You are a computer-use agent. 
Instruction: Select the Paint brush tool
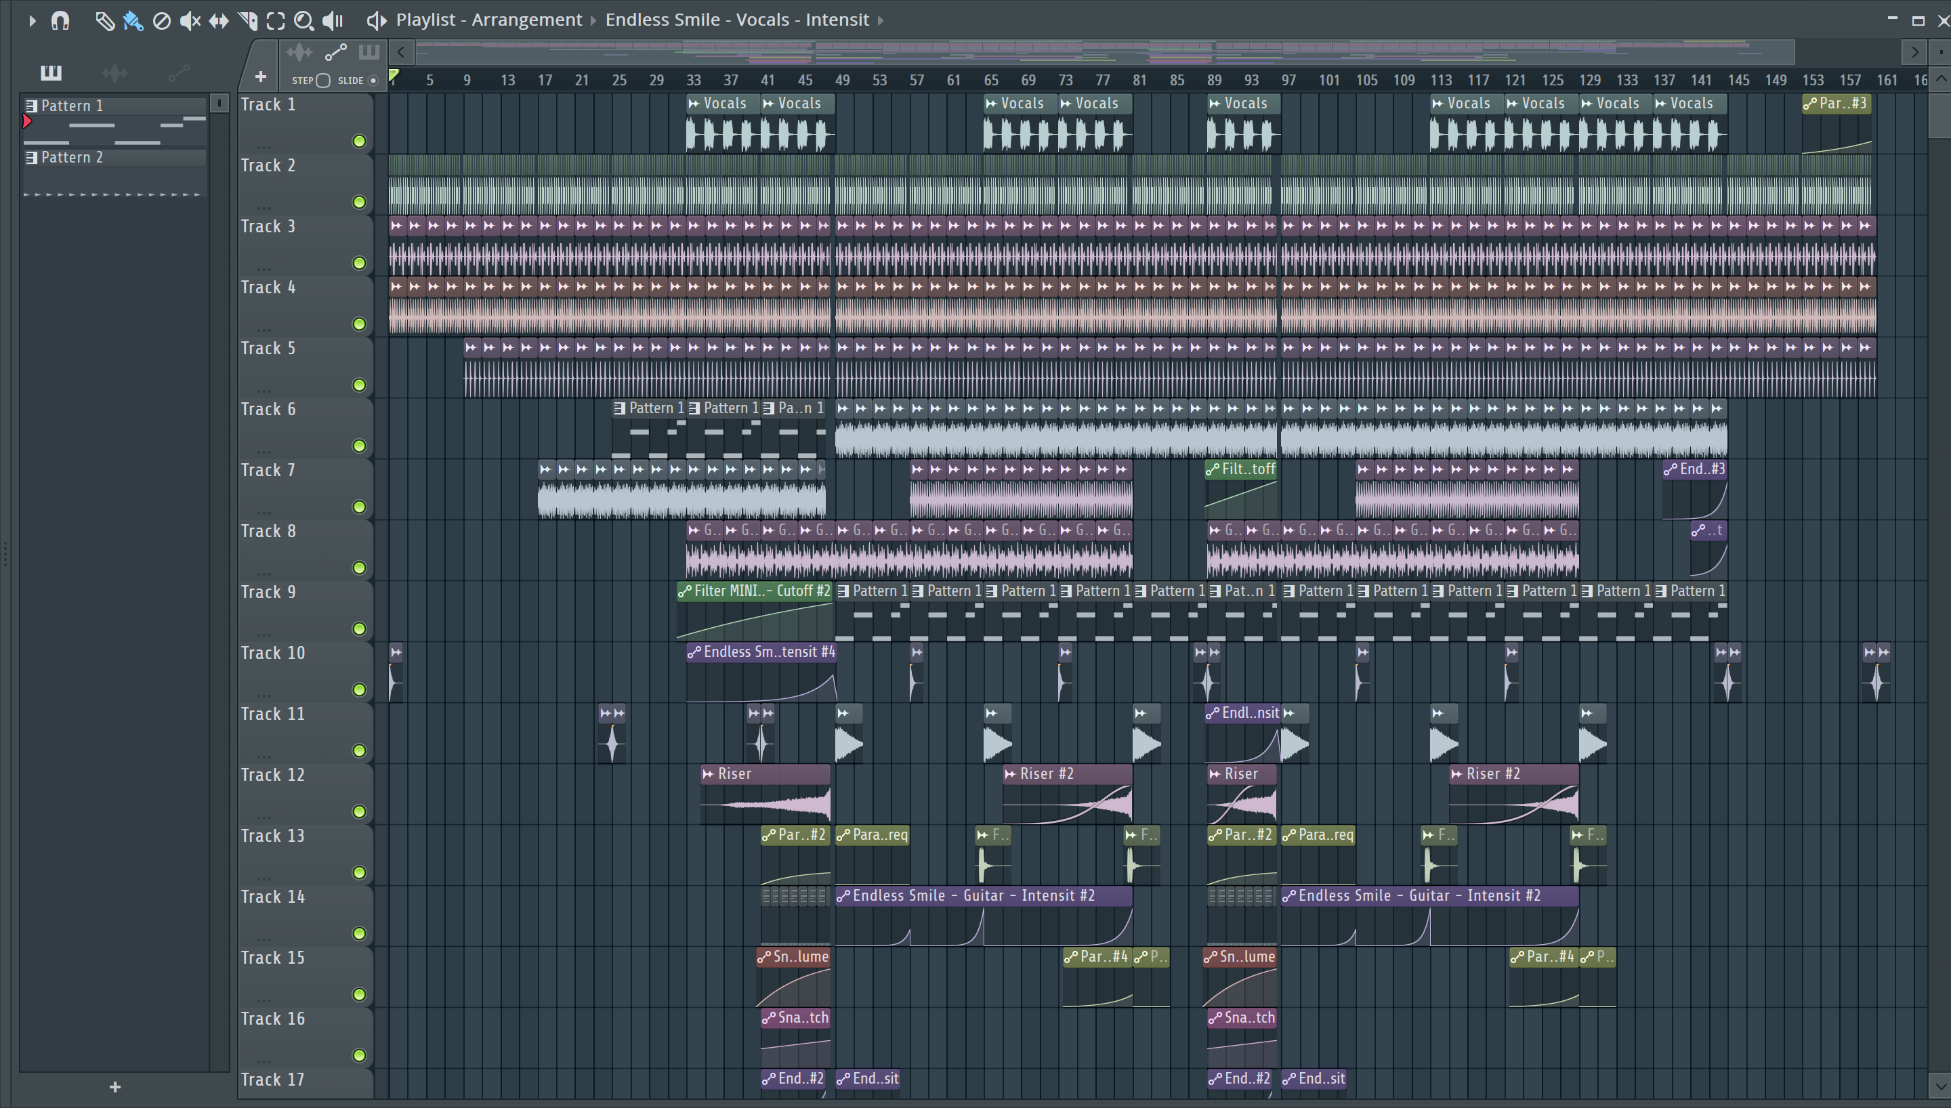point(133,20)
